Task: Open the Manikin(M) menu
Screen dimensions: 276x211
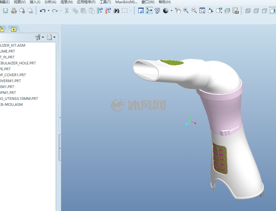Action: [126, 2]
